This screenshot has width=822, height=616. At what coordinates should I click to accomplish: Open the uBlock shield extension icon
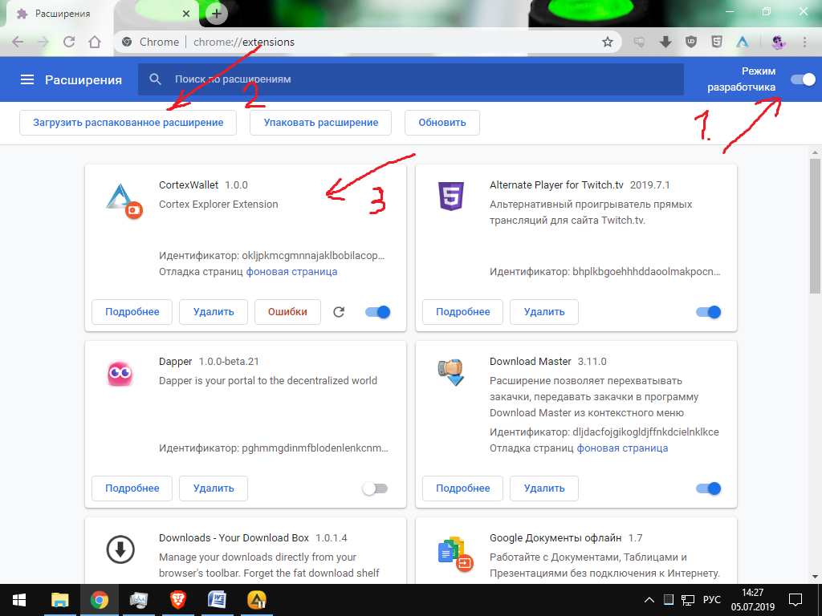click(691, 42)
